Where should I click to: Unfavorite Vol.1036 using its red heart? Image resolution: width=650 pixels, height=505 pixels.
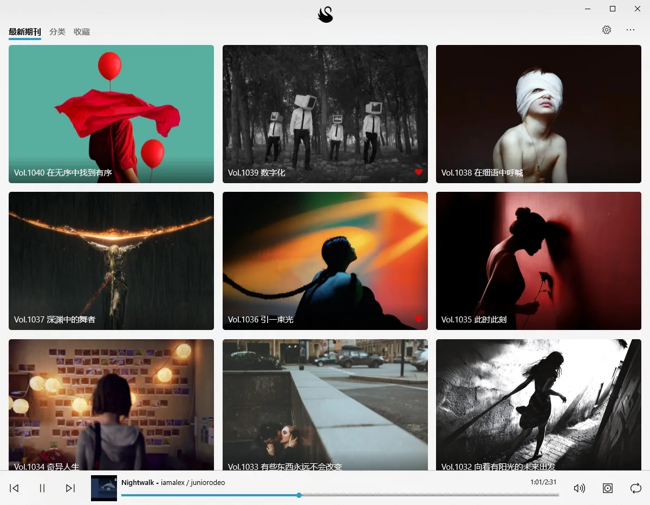tap(419, 319)
